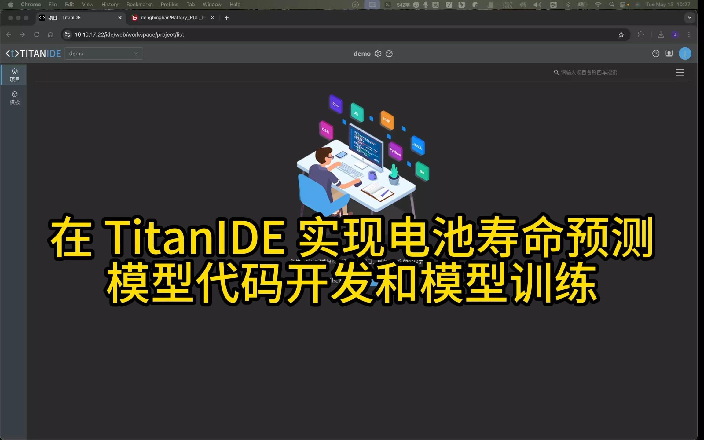704x440 pixels.
Task: Open Chrome extensions puzzle icon
Action: pyautogui.click(x=641, y=35)
